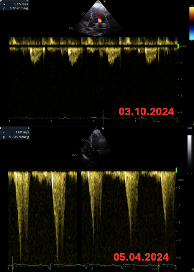Screen dimensions: 194x272
Task: Select the lower grayscale 2D sector image
Action: (x=94, y=148)
